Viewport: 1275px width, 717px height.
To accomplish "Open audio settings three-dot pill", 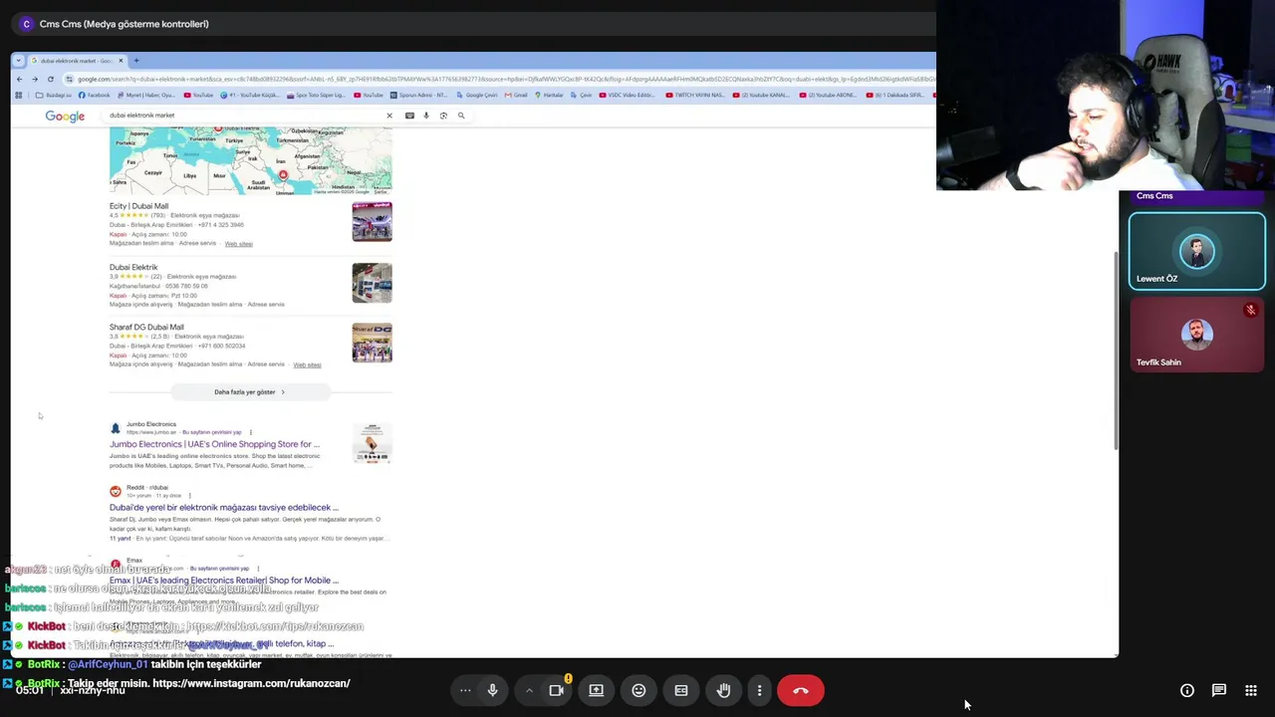I will coord(465,690).
